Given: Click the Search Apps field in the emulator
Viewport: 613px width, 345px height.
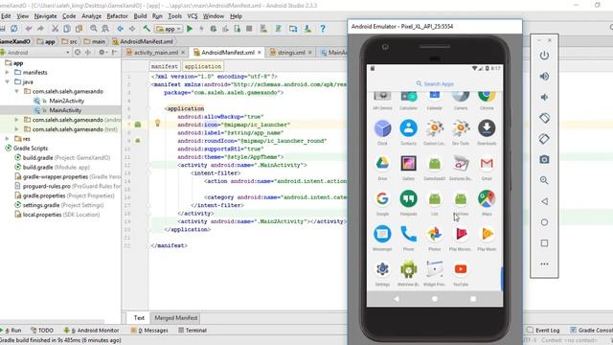Looking at the screenshot, I should (435, 83).
